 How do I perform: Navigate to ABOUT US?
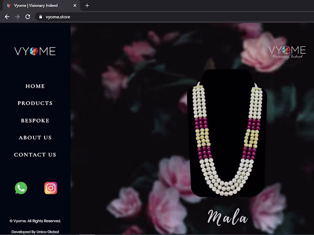35,137
